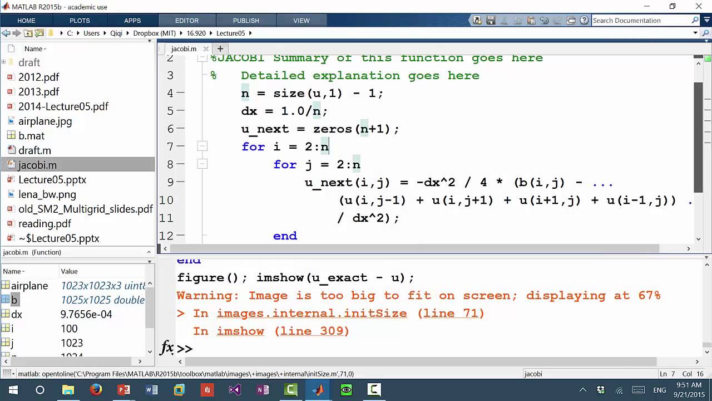Click the Search Documentation magnifier icon

pos(695,21)
